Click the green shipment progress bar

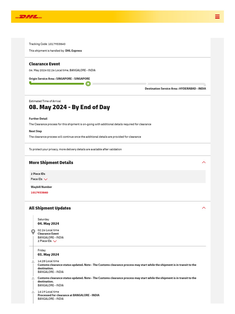click(57, 83)
